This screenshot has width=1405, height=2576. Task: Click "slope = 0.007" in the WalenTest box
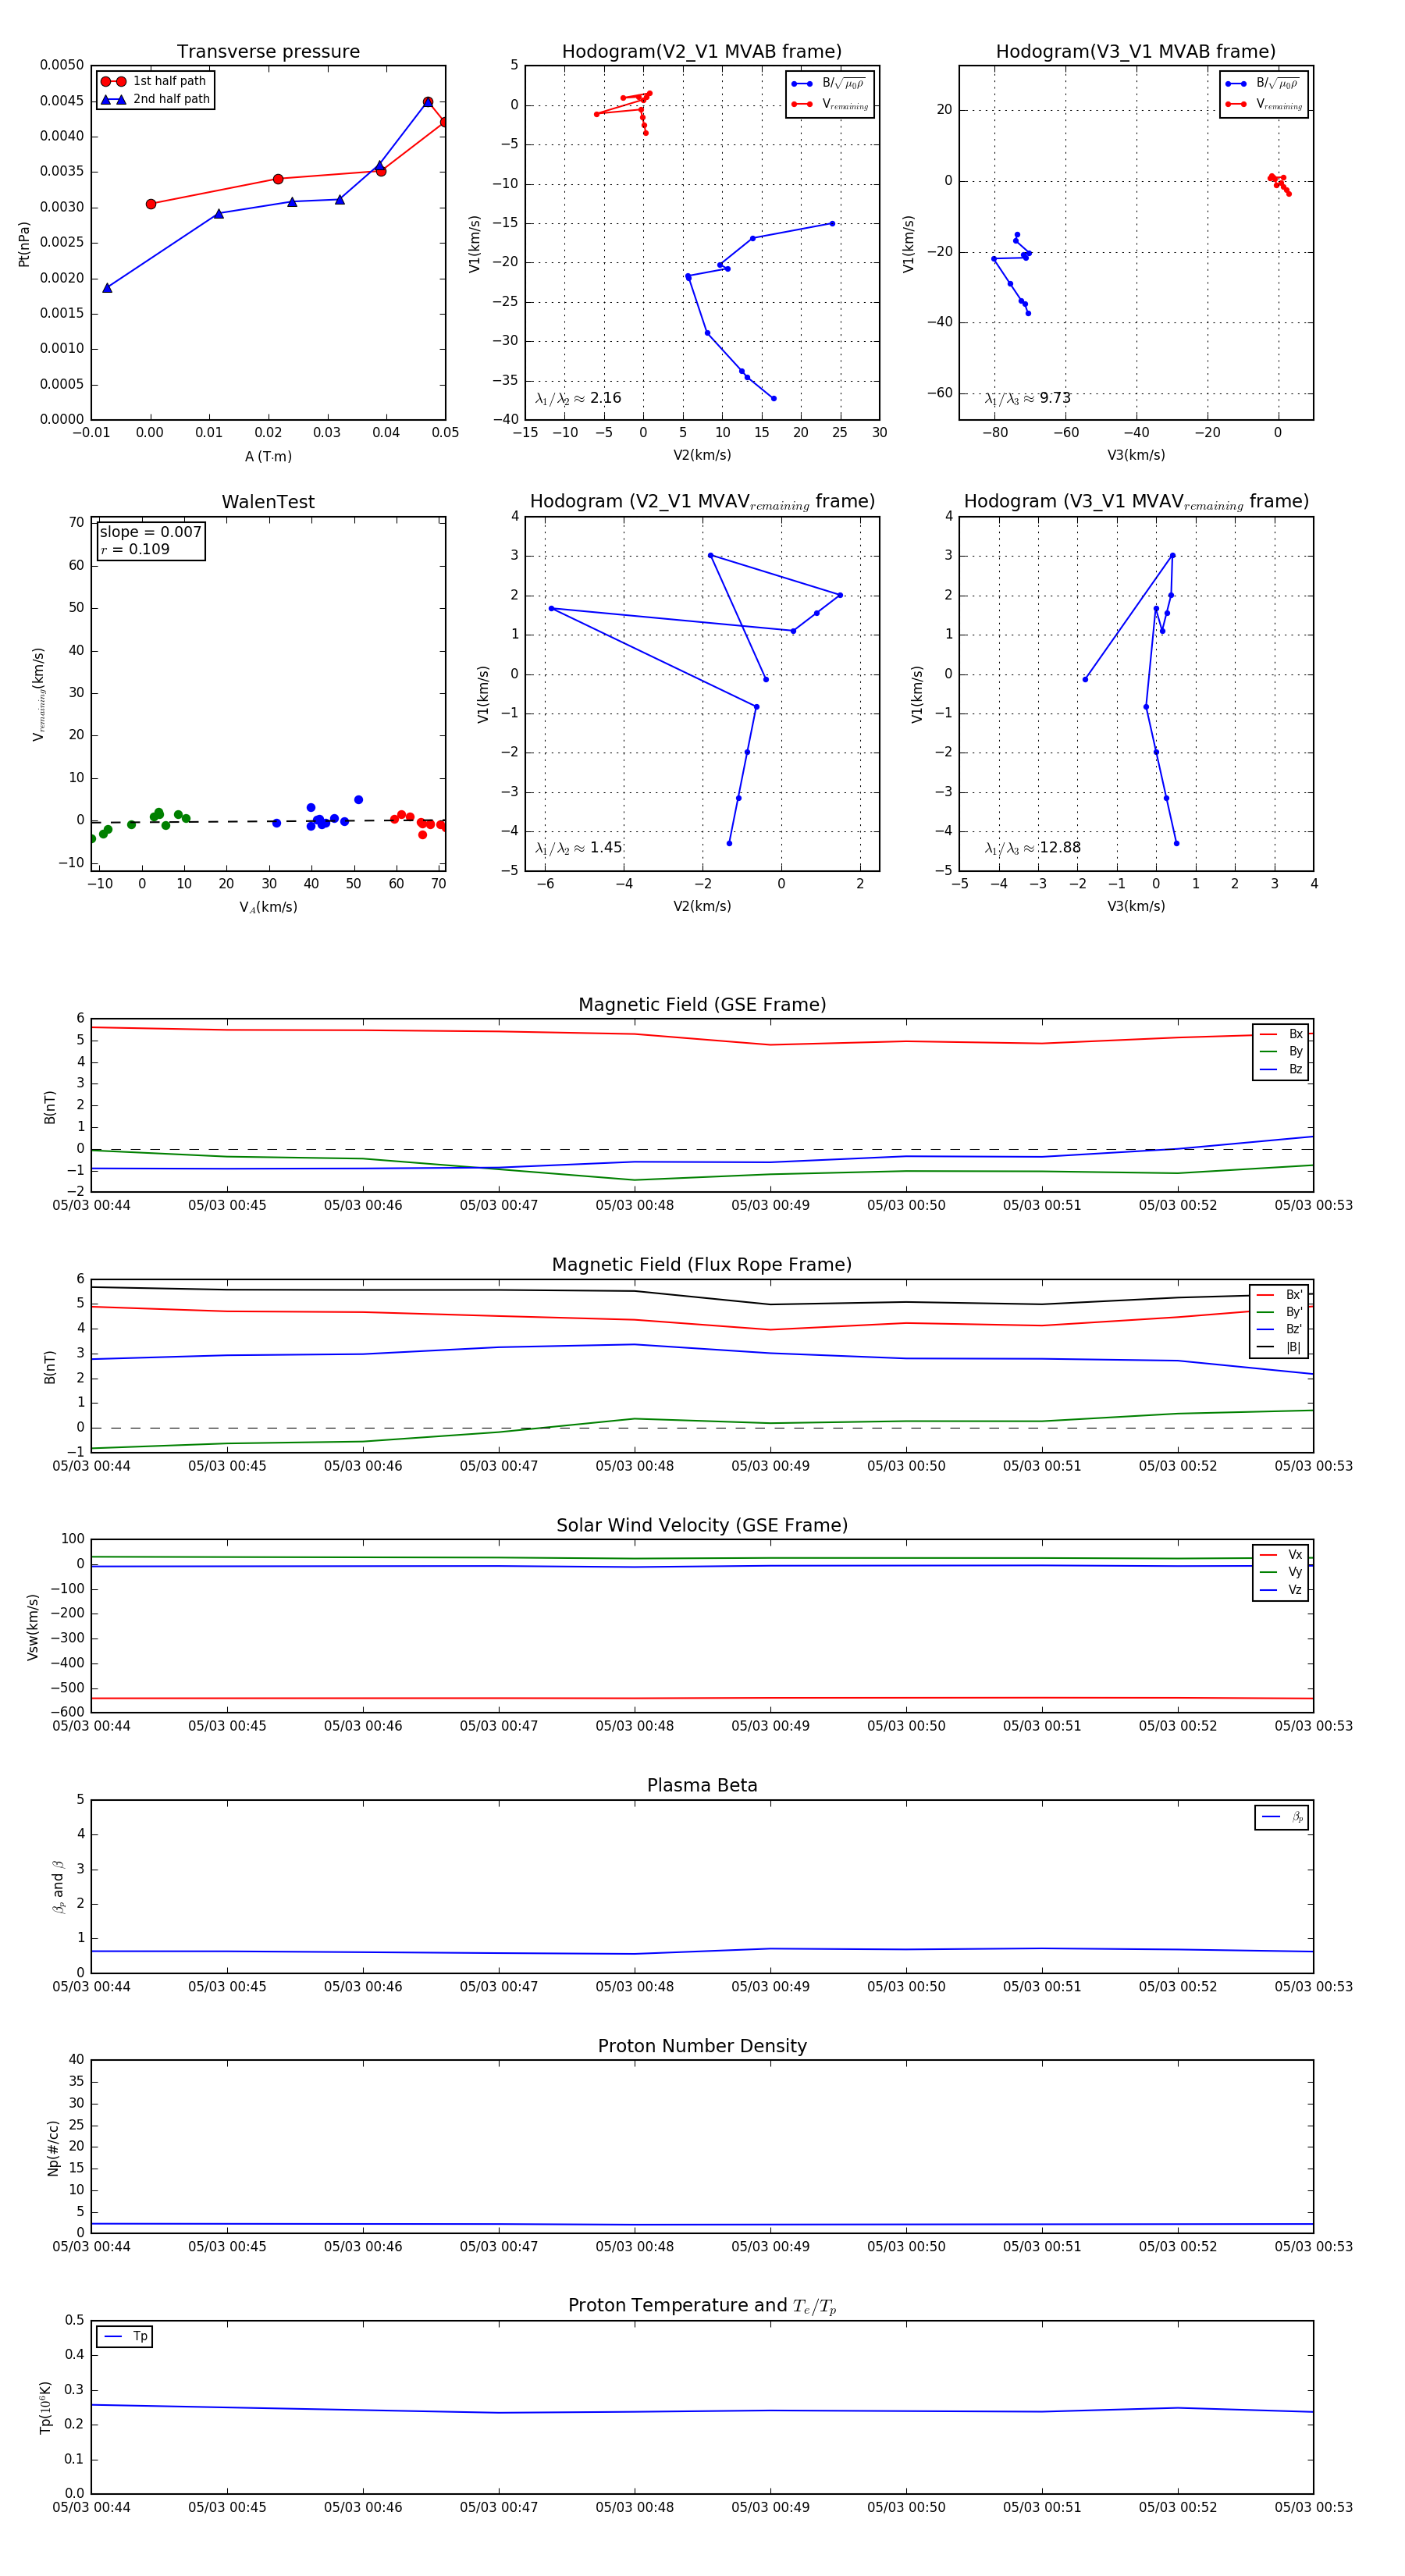pos(150,532)
